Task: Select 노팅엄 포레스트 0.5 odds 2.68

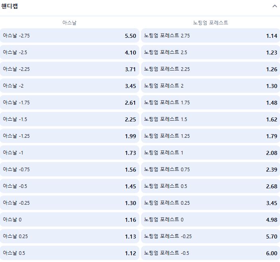Action: [211, 186]
